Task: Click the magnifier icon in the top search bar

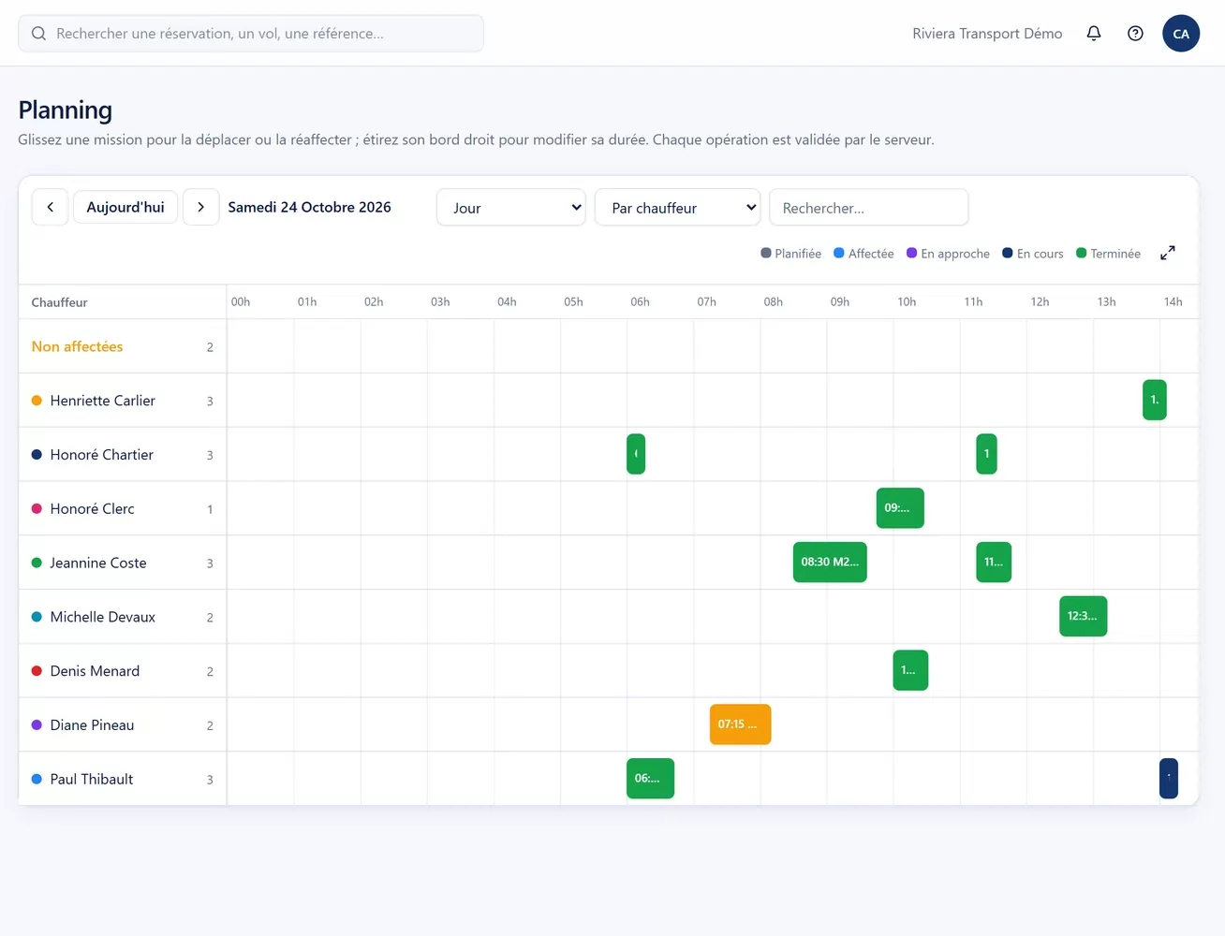Action: pos(38,34)
